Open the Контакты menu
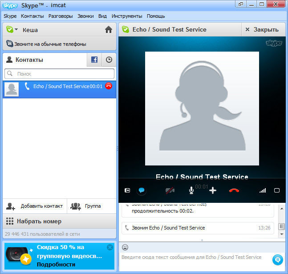Image resolution: width=288 pixels, height=274 pixels. click(32, 16)
